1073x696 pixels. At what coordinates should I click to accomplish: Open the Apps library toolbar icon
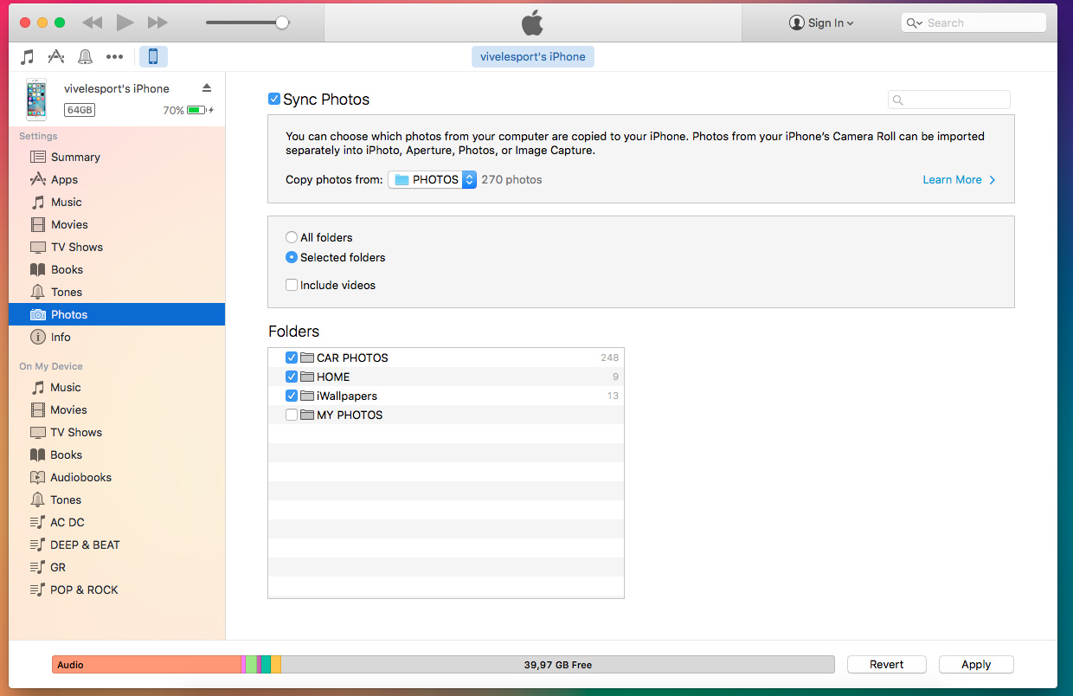click(x=56, y=57)
